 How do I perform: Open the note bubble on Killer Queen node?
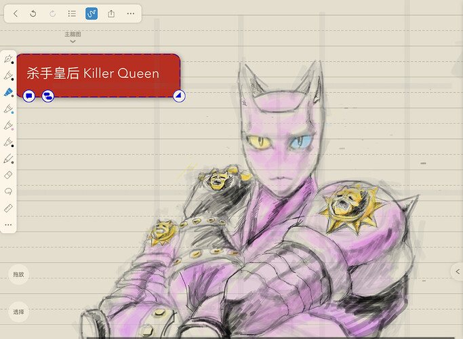29,96
